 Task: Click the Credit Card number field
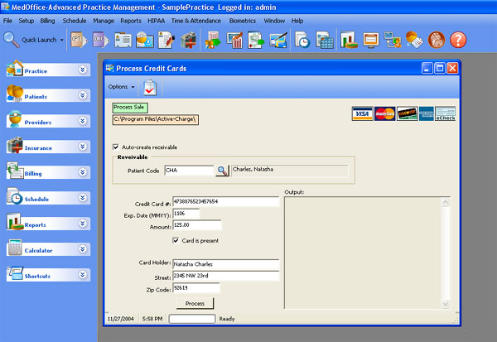225,201
